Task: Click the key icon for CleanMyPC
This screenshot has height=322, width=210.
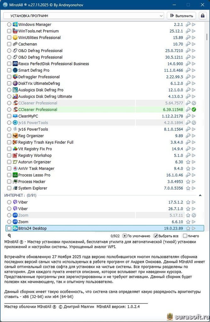Action: [x=188, y=116]
